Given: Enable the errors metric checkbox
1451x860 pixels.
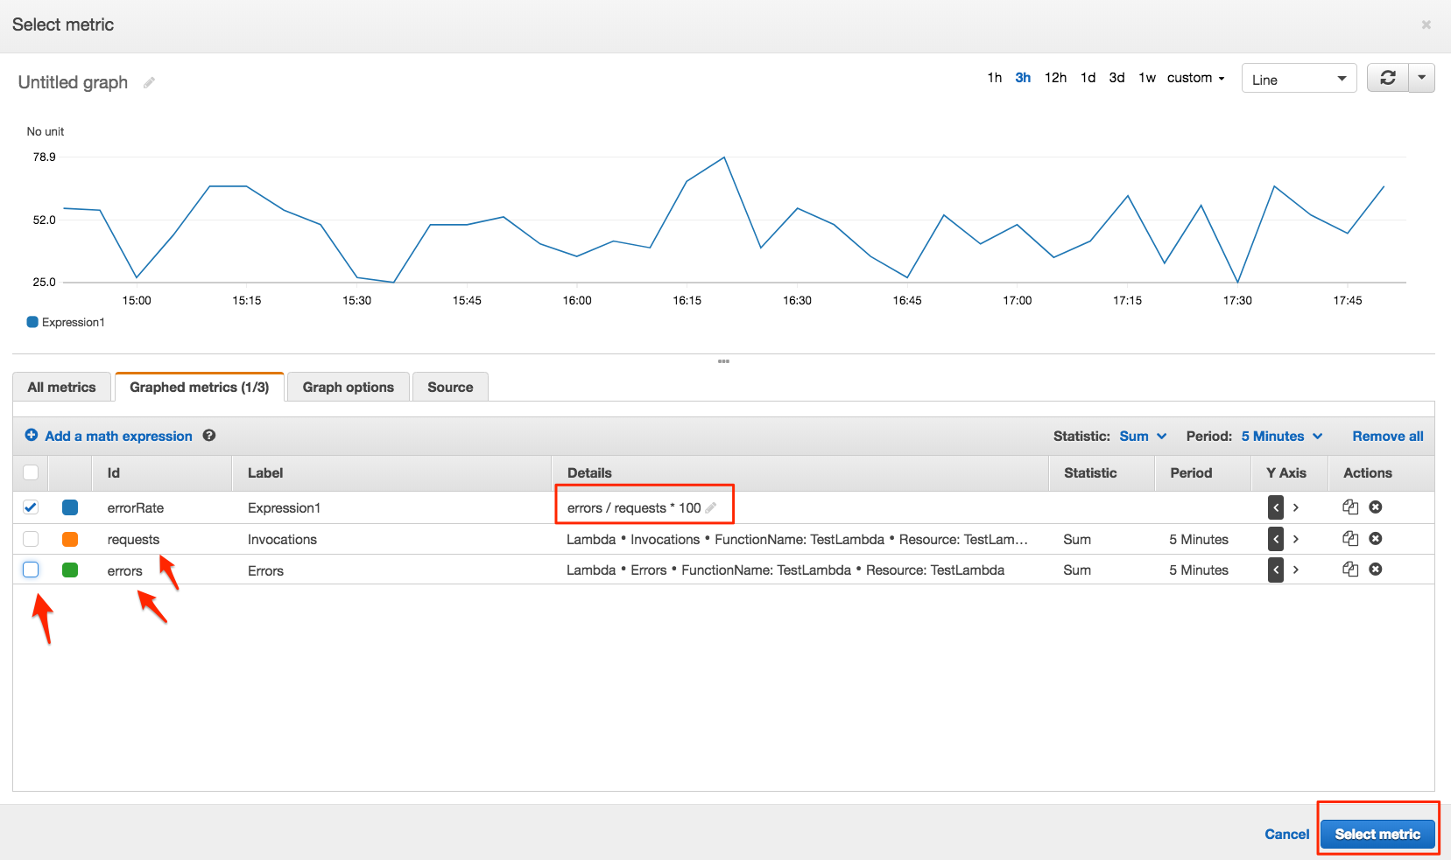Looking at the screenshot, I should (x=31, y=570).
